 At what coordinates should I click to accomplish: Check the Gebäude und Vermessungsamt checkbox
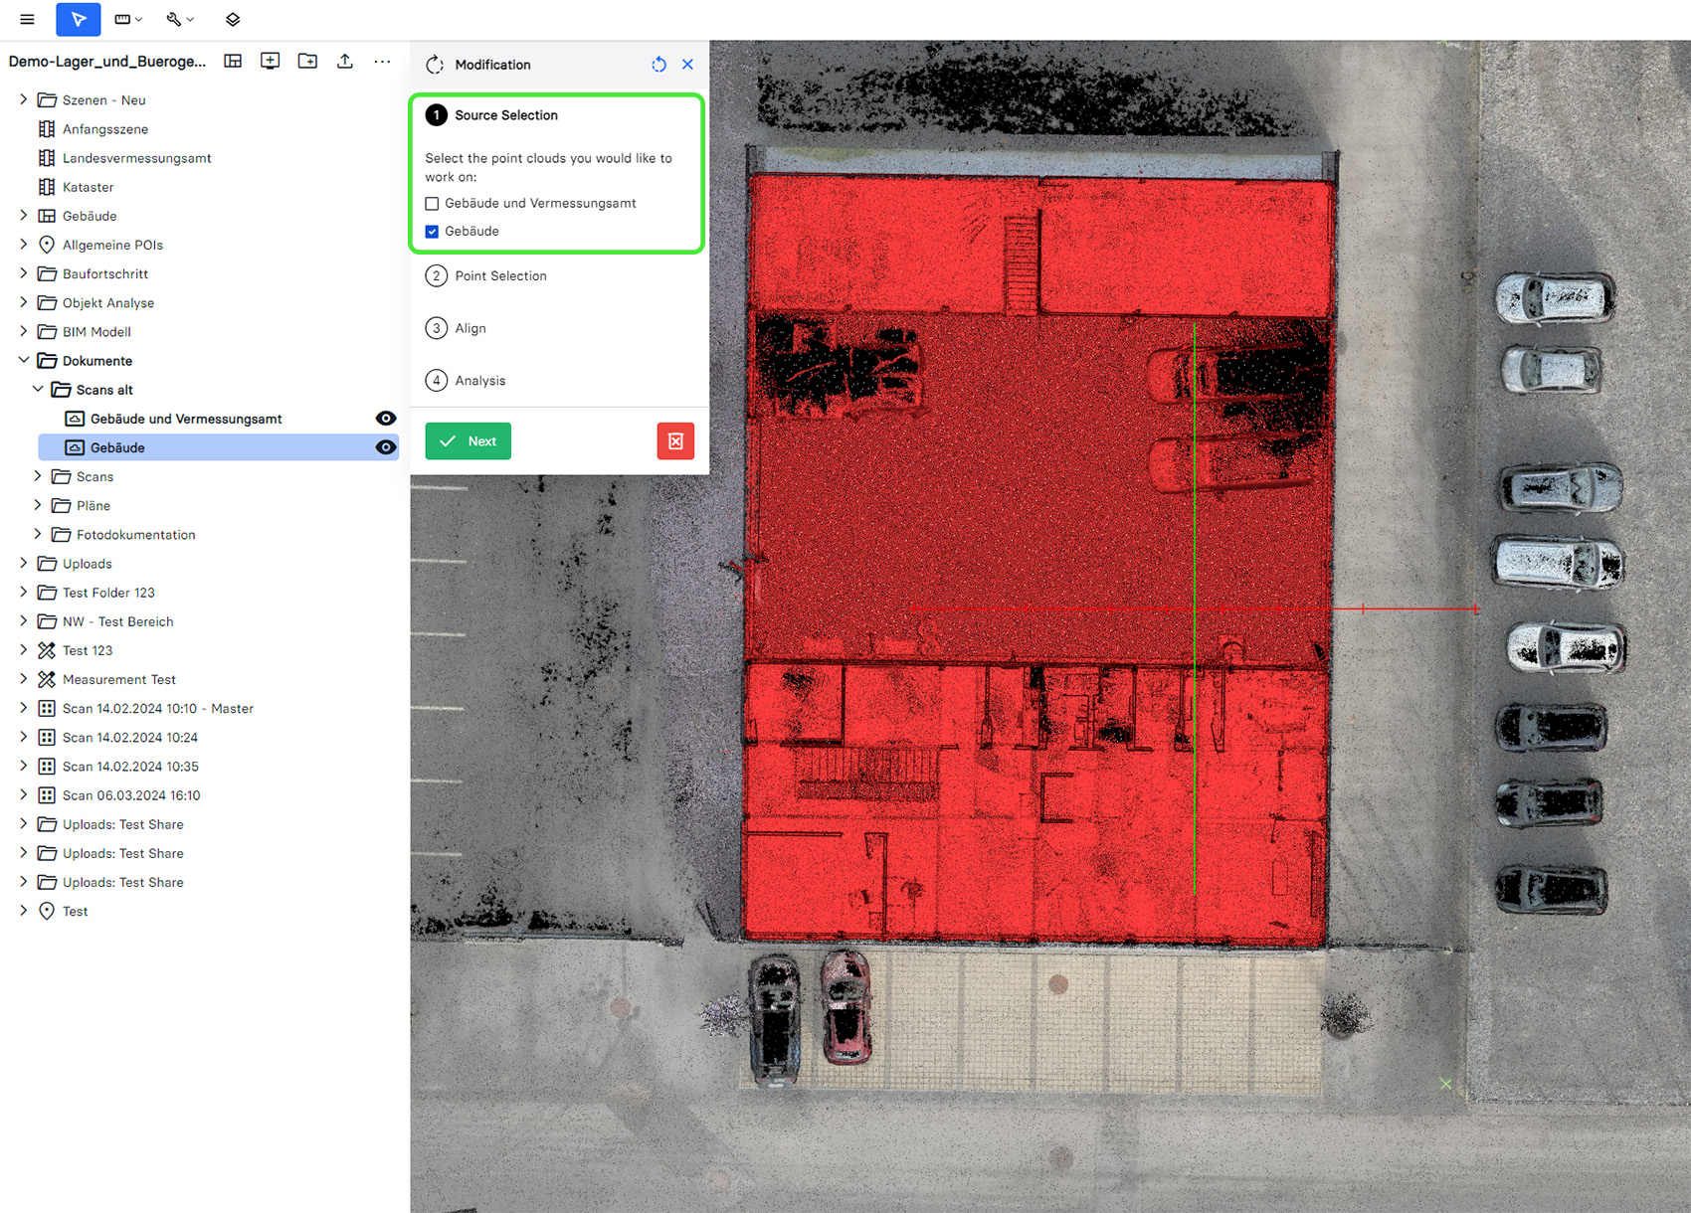432,204
